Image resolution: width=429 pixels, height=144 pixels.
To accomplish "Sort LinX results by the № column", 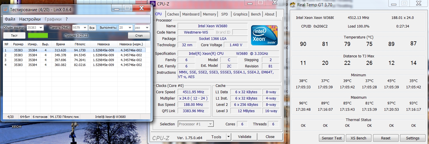I will (x=7, y=44).
